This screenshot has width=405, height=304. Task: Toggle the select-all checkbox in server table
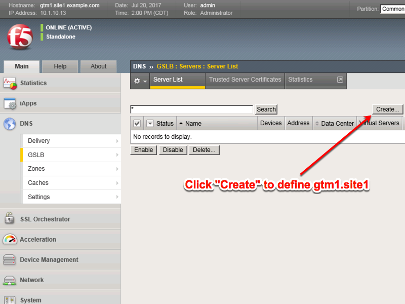tap(137, 123)
